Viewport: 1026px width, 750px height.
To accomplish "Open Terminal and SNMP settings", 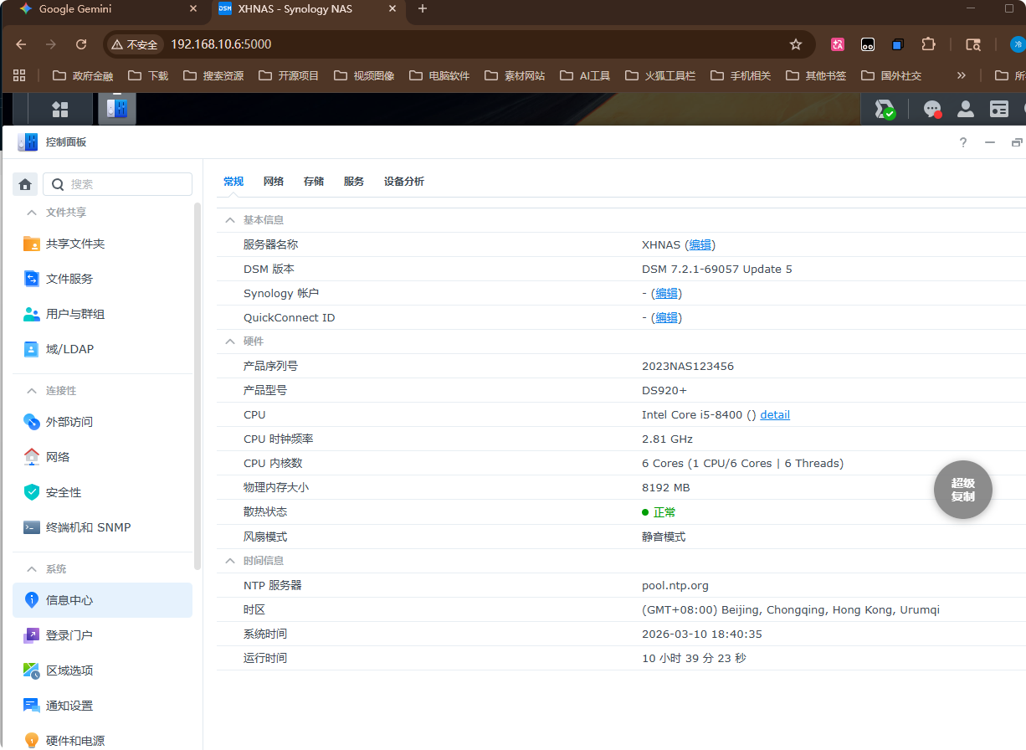I will click(x=88, y=527).
